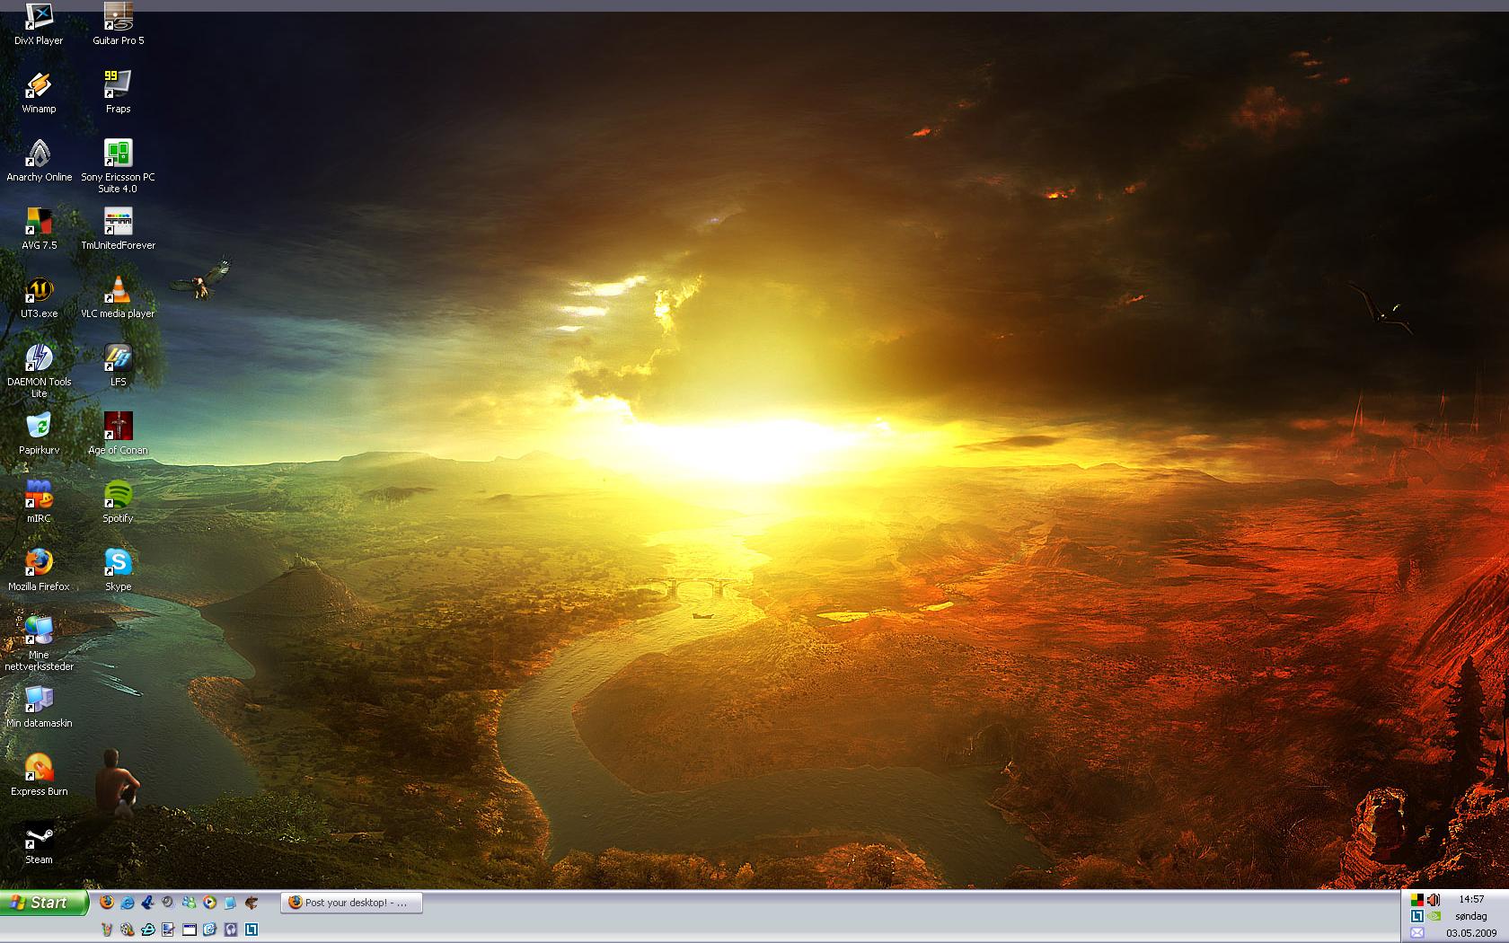
Task: Select the AVG 7.5 desktop icon
Action: (x=39, y=229)
